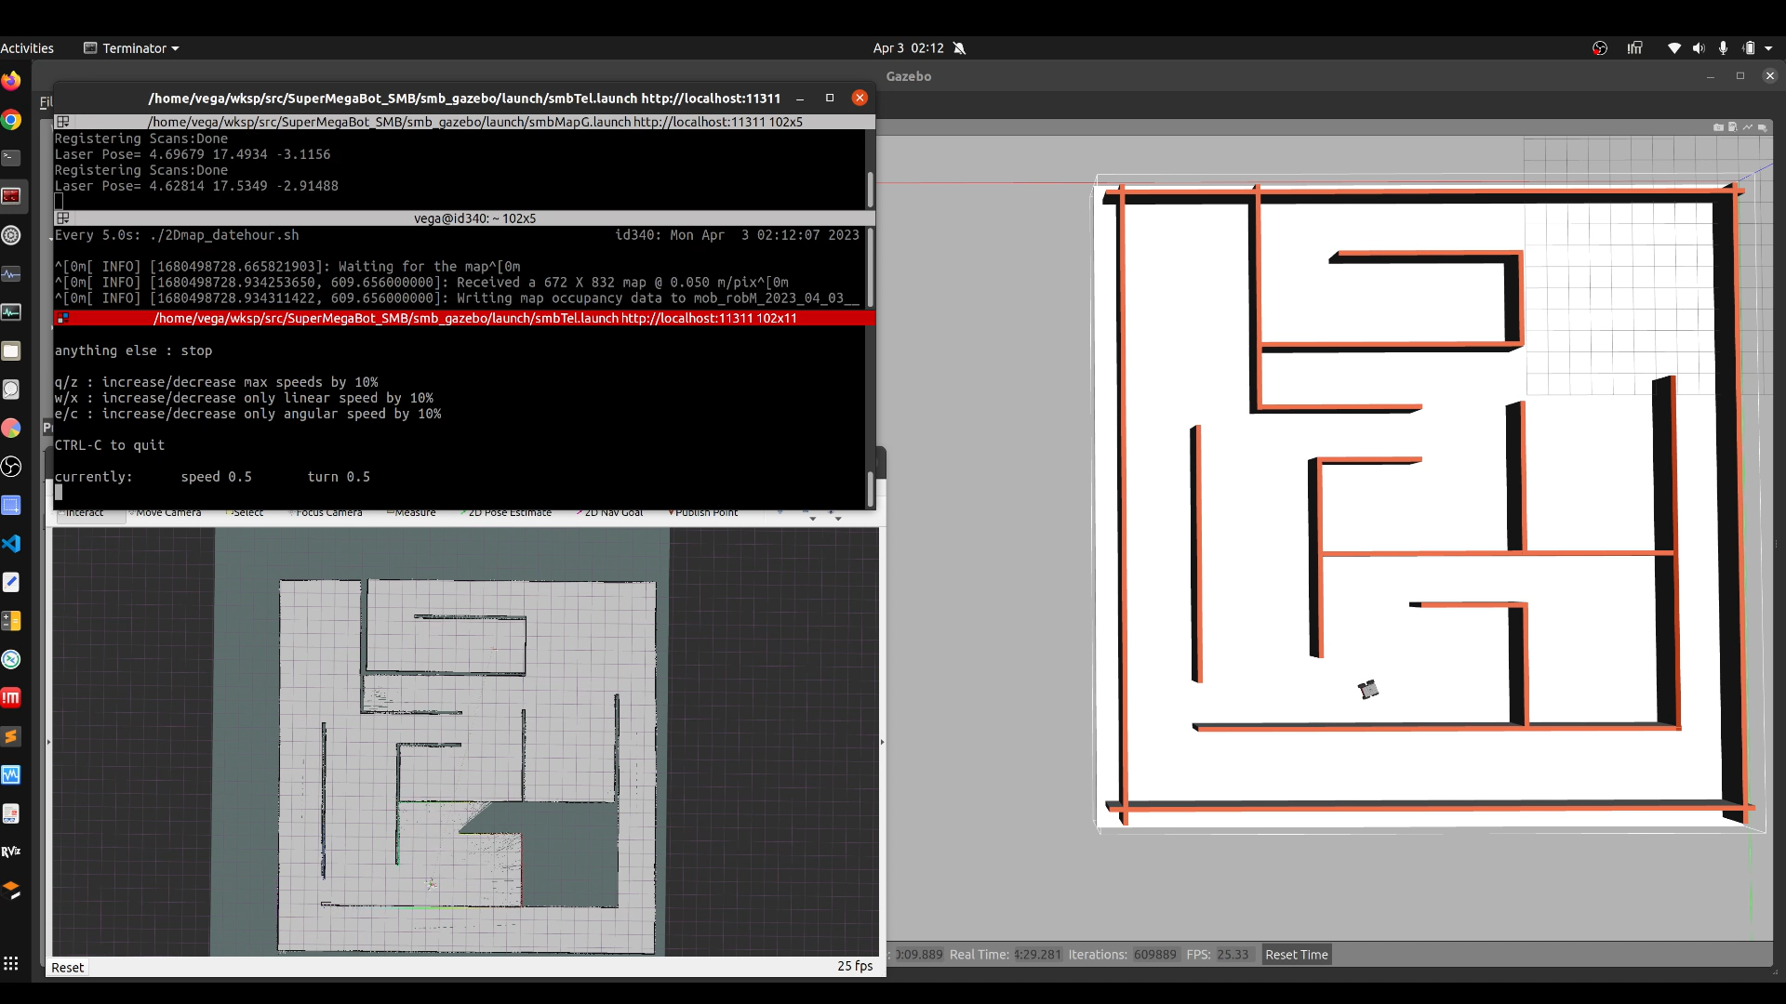This screenshot has width=1786, height=1004.
Task: Launch Firefox from the dock
Action: [11, 81]
